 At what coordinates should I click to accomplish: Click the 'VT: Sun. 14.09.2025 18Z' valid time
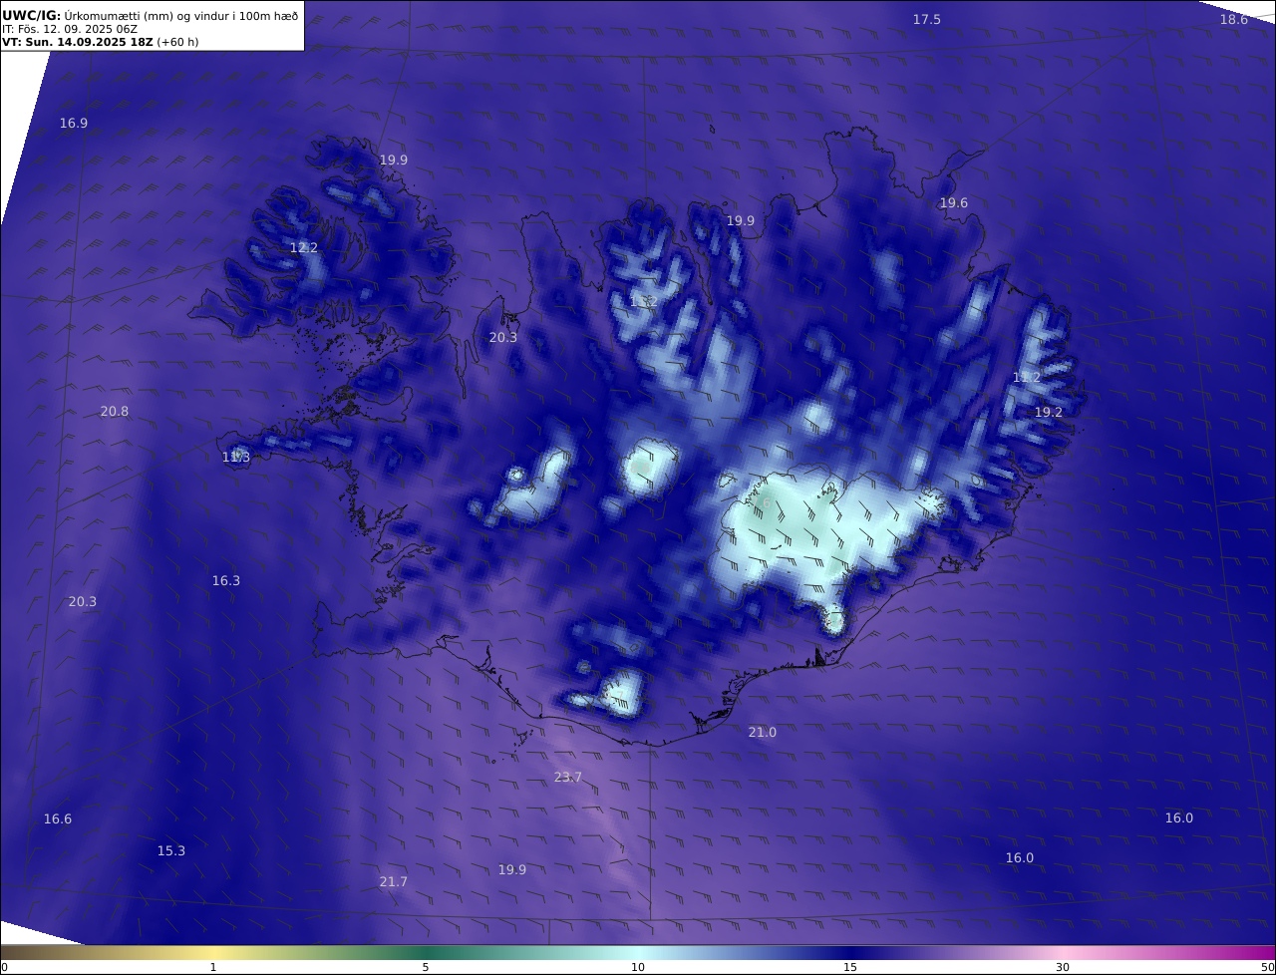tap(77, 42)
